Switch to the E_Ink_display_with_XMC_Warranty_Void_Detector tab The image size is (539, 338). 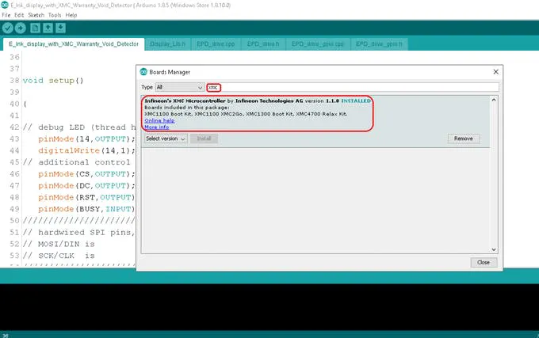point(74,44)
